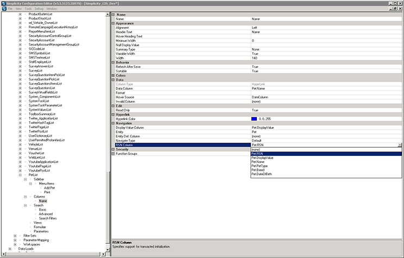Screen dimensions: 404x258
Task: Collapse the Appearance property group
Action: tap(113, 23)
